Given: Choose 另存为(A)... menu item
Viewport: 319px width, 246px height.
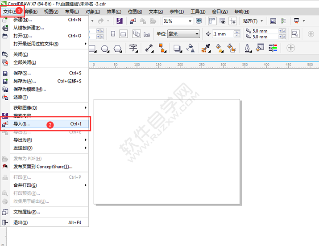Looking at the screenshot, I should pyautogui.click(x=45, y=81).
